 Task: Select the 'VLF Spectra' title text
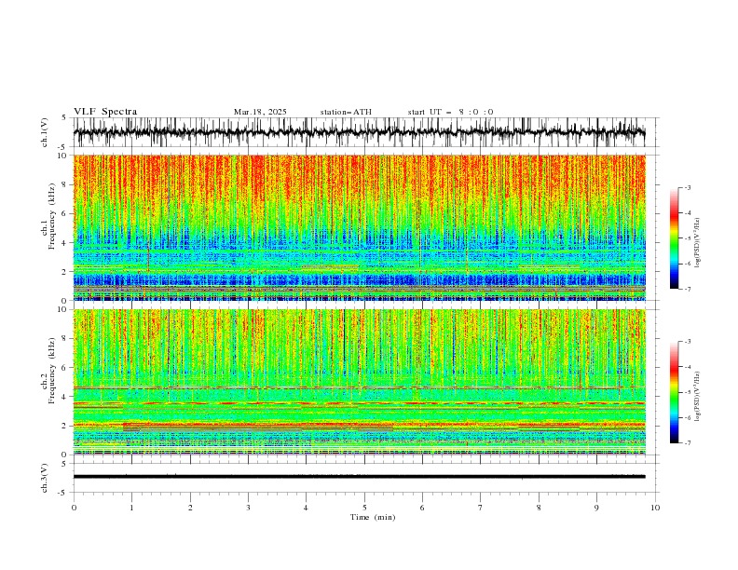point(105,112)
